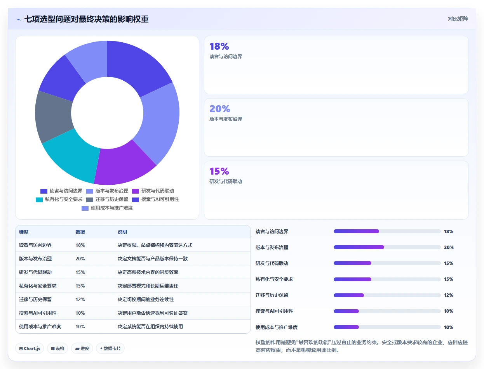Click the 决定高频技术内容的同步效率 description

(x=148, y=272)
